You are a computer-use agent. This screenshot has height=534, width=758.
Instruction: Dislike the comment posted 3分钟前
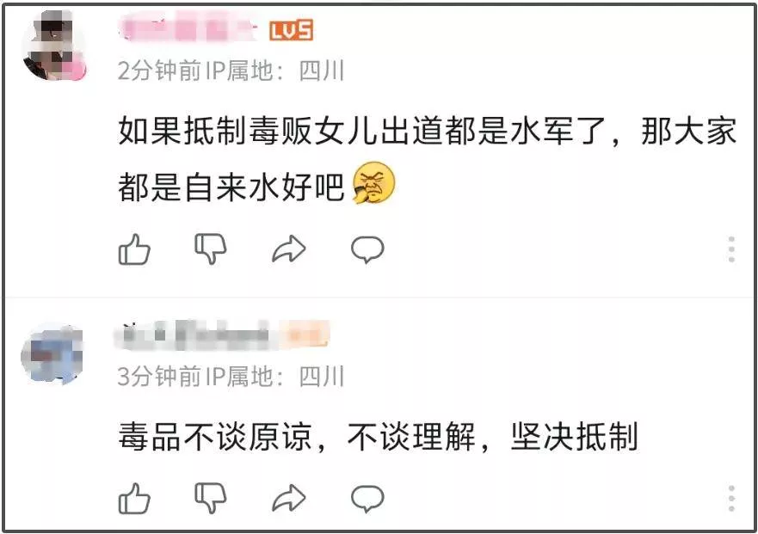(x=211, y=498)
